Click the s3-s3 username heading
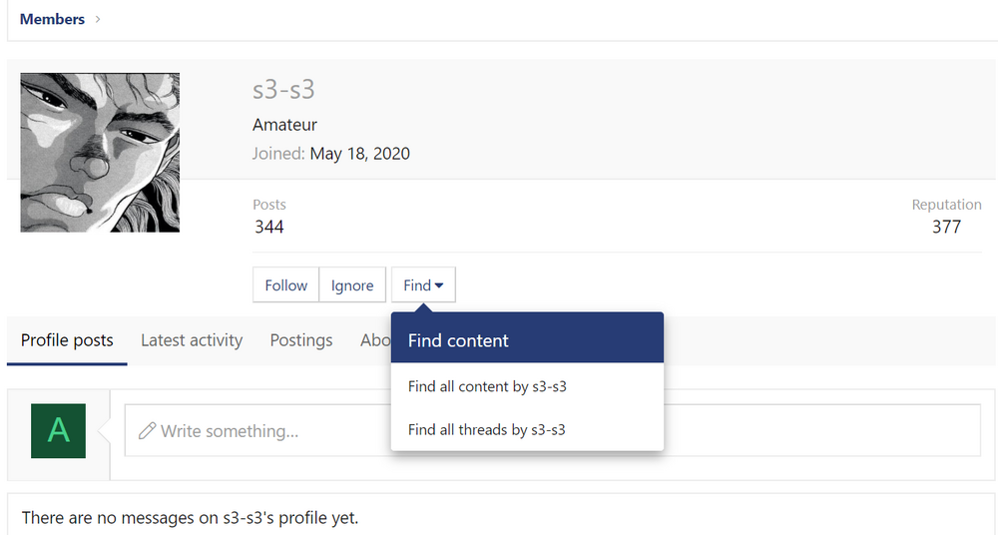 tap(283, 89)
